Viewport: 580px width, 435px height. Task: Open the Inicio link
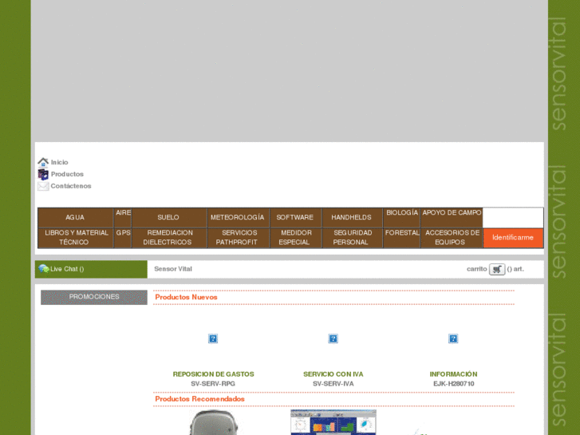60,162
